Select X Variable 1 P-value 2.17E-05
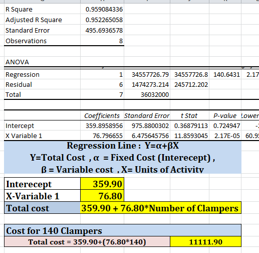This screenshot has width=259, height=253. tap(227, 136)
